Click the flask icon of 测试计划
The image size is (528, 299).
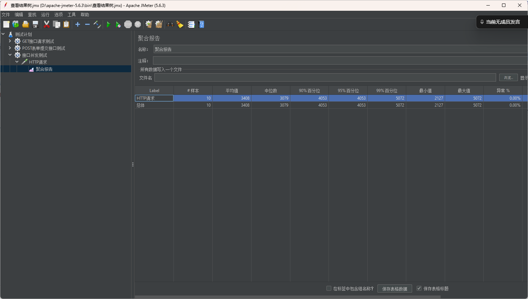11,34
